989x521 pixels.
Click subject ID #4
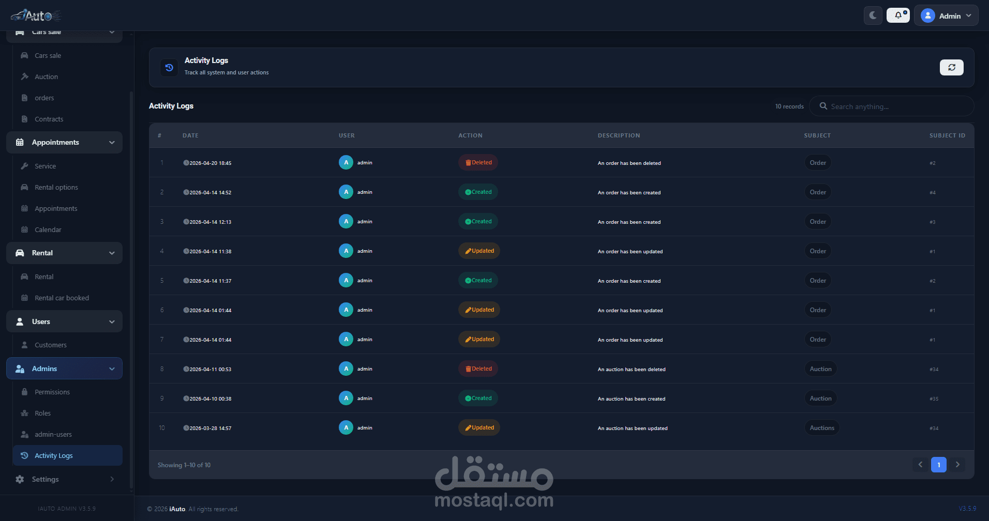click(x=932, y=192)
